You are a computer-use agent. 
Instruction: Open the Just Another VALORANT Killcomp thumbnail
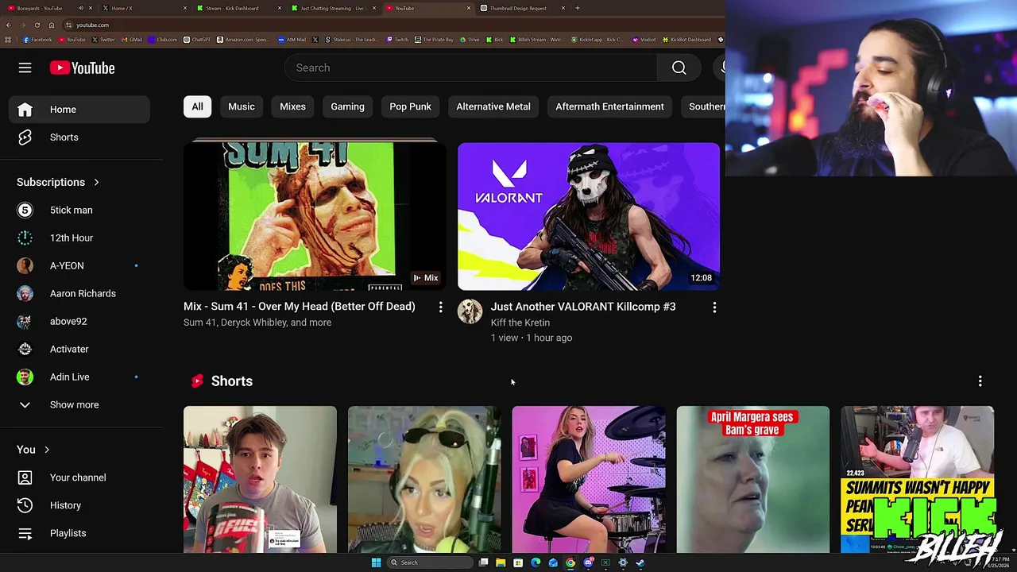click(589, 216)
